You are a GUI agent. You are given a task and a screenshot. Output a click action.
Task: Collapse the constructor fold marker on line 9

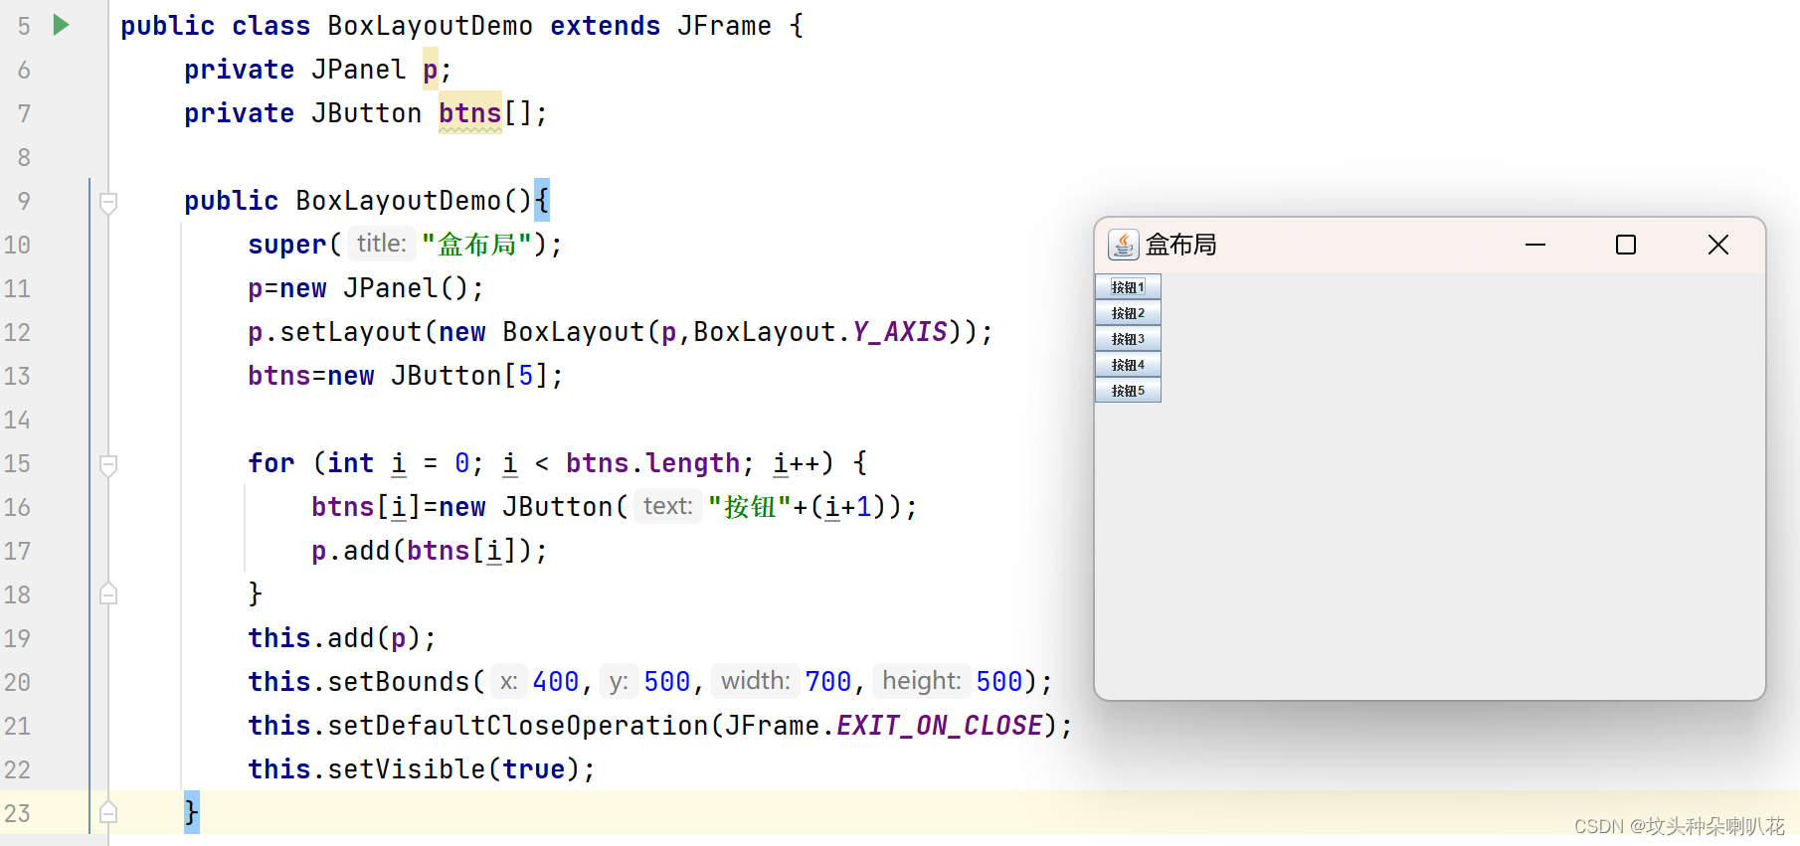(108, 202)
